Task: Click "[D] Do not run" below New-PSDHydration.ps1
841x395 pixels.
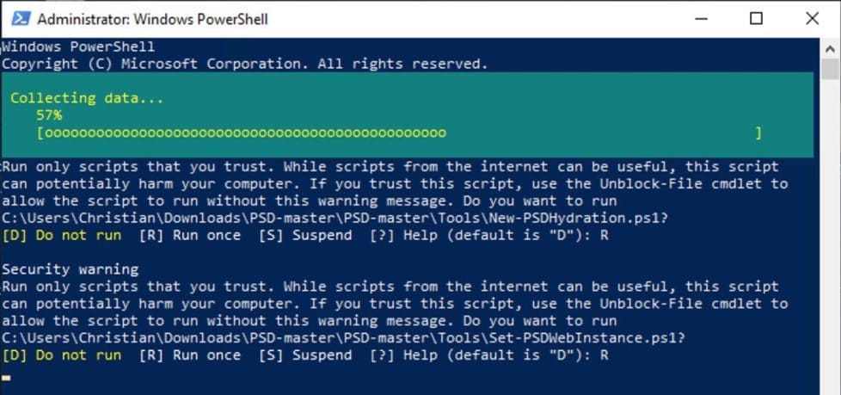Action: coord(62,235)
